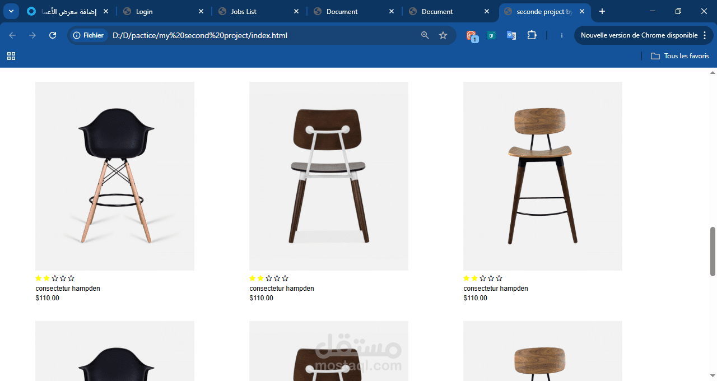
Task: Click first star under brown chair
Action: [x=253, y=278]
